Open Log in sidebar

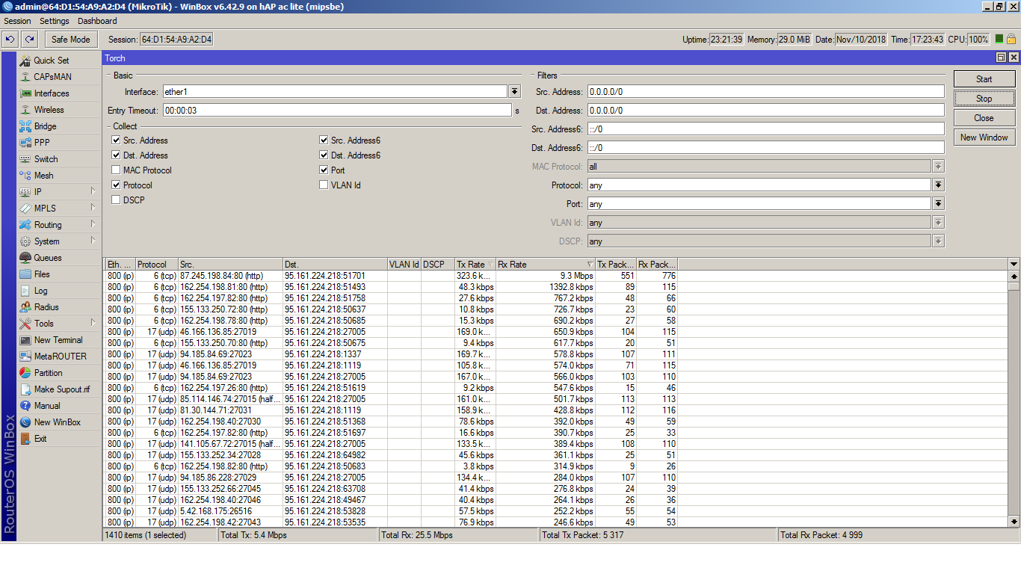40,291
